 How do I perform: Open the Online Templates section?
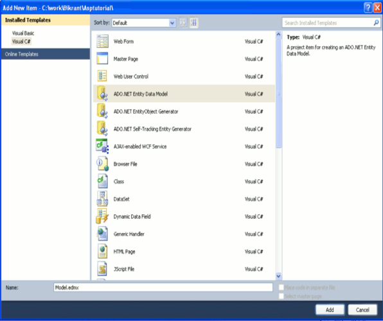click(46, 54)
